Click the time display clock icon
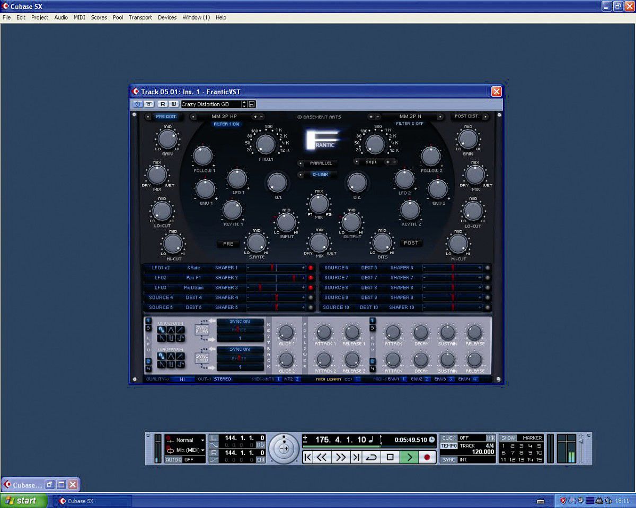636x508 pixels. (x=431, y=440)
